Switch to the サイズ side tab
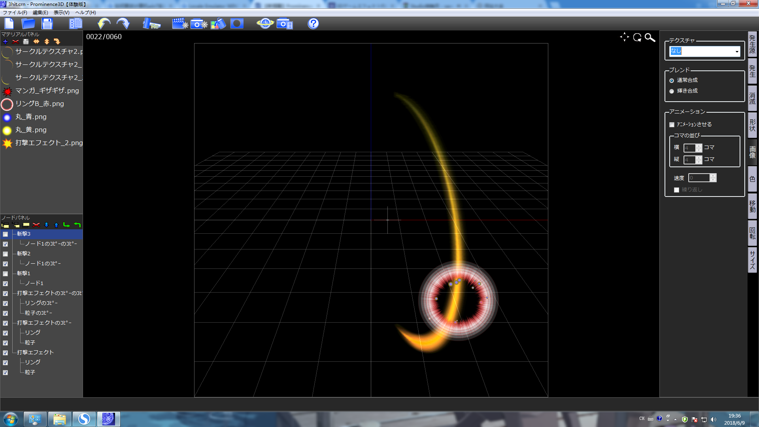Screen dimensions: 759x427 coord(752,260)
